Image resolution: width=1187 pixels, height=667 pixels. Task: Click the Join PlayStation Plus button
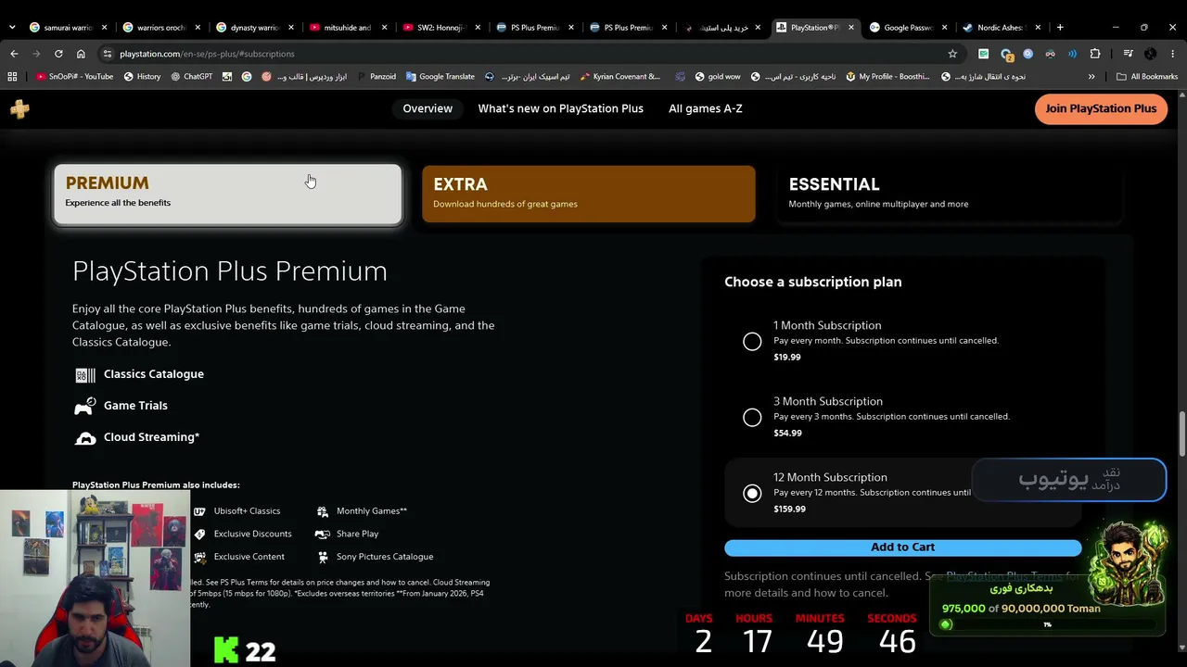coord(1101,109)
